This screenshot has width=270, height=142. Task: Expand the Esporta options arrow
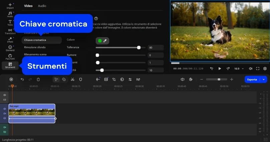264,79
